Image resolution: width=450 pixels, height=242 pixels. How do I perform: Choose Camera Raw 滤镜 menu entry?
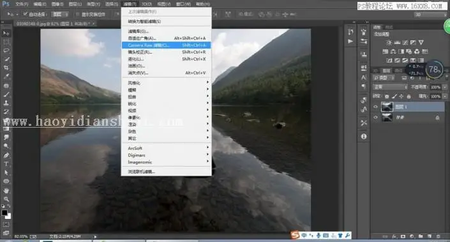coord(167,45)
